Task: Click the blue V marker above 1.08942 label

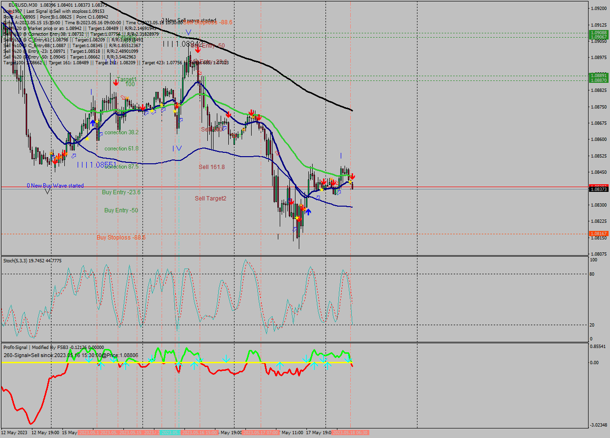Action: pos(189,32)
